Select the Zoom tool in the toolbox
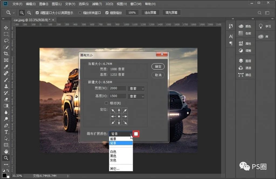 pos(6,158)
